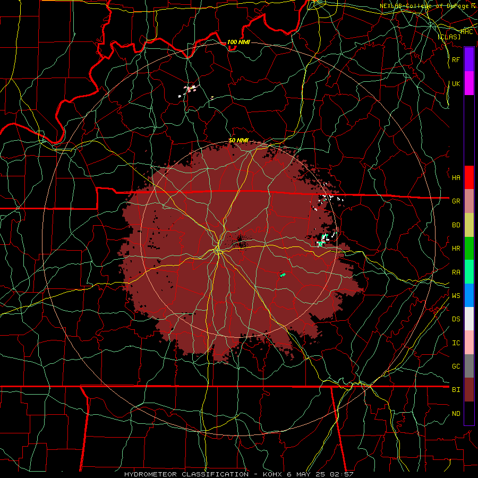Click the IC pink legend swatch
The height and width of the screenshot is (478, 478).
(x=469, y=343)
